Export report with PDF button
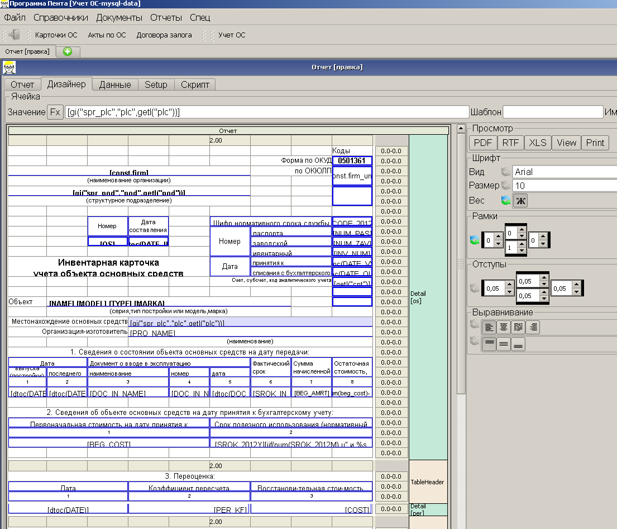This screenshot has width=617, height=529. (x=482, y=143)
